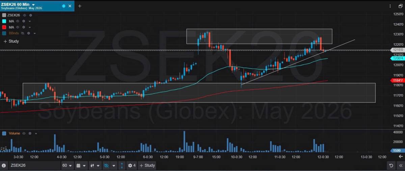The height and width of the screenshot is (171, 405).
Task: Click the 1215'0 current price label
Action: (x=397, y=50)
